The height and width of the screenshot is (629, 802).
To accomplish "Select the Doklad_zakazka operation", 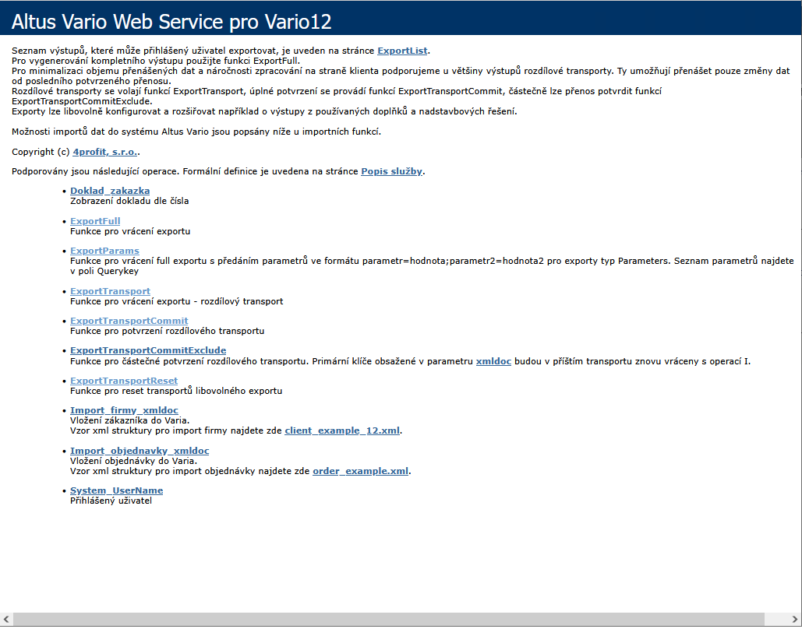I will tap(109, 190).
